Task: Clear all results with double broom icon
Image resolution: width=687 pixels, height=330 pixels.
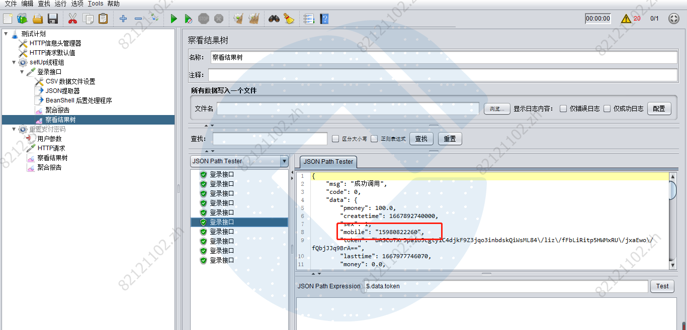Action: click(x=254, y=19)
